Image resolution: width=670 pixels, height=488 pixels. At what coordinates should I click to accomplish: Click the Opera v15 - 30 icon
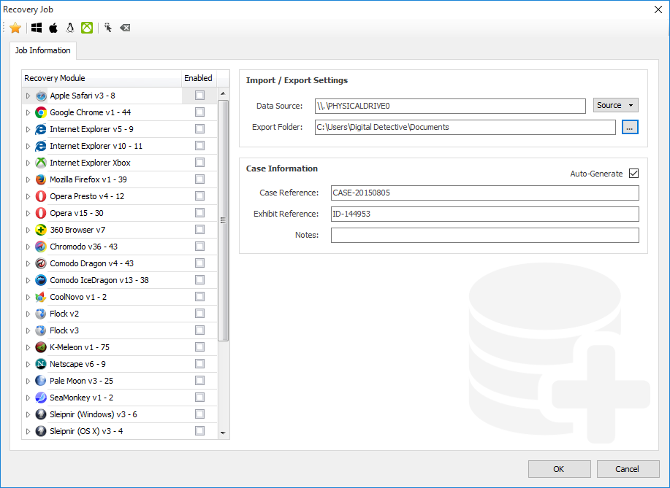point(41,213)
